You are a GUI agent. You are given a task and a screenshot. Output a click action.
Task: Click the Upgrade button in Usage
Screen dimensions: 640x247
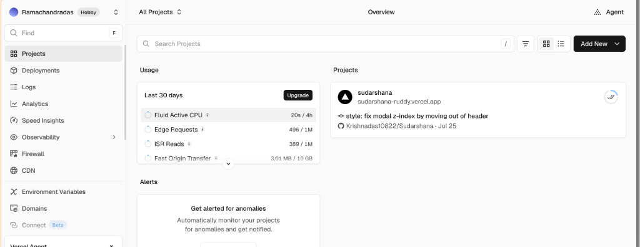click(x=298, y=95)
